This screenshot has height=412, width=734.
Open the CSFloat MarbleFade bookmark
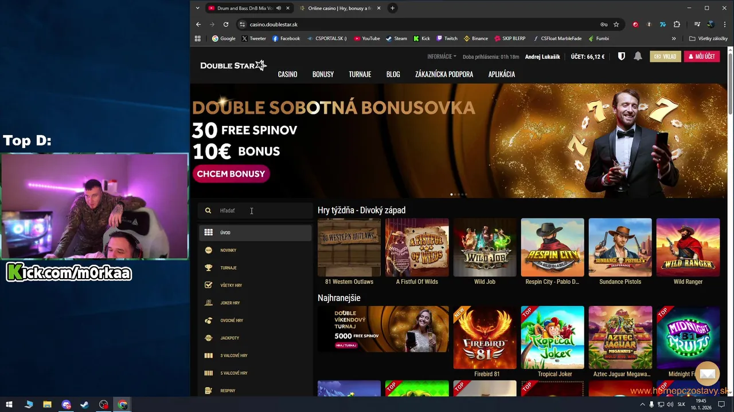(557, 38)
